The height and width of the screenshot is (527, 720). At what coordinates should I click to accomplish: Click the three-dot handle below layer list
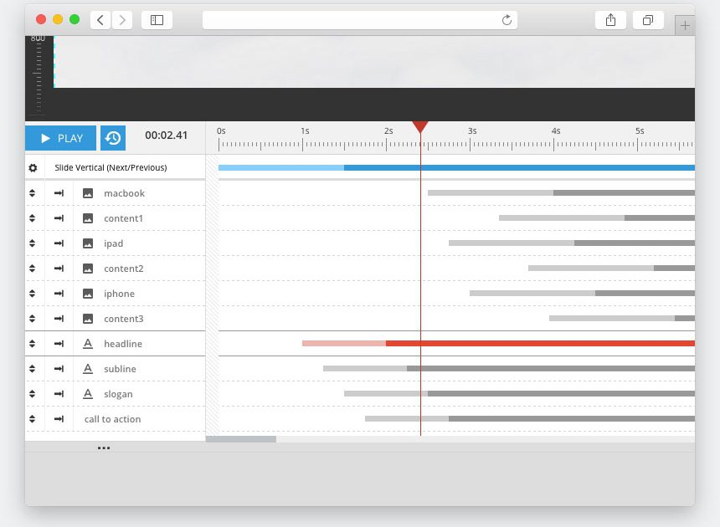(x=104, y=448)
